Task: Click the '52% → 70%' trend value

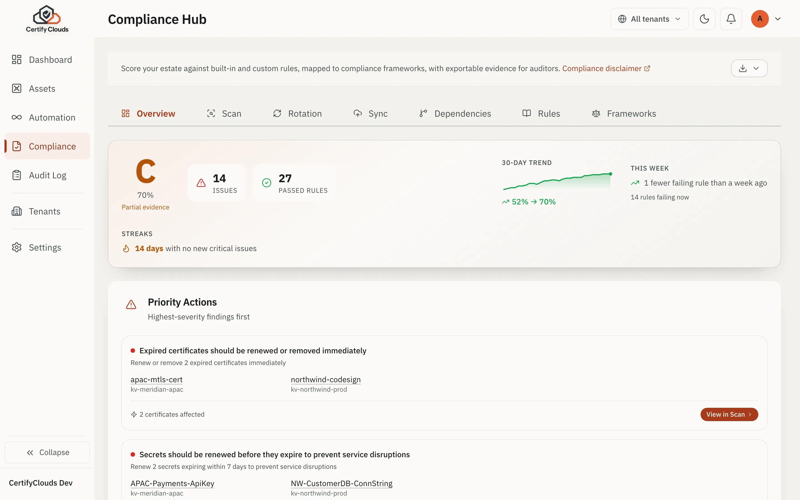Action: point(534,202)
